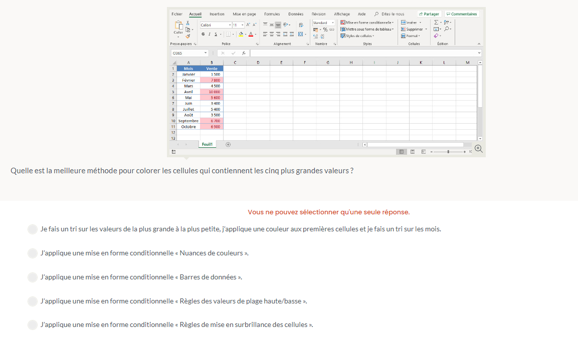Image resolution: width=578 pixels, height=342 pixels.
Task: Click the Commentaires button
Action: [x=461, y=14]
